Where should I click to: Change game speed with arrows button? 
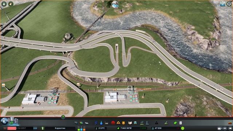(35, 128)
